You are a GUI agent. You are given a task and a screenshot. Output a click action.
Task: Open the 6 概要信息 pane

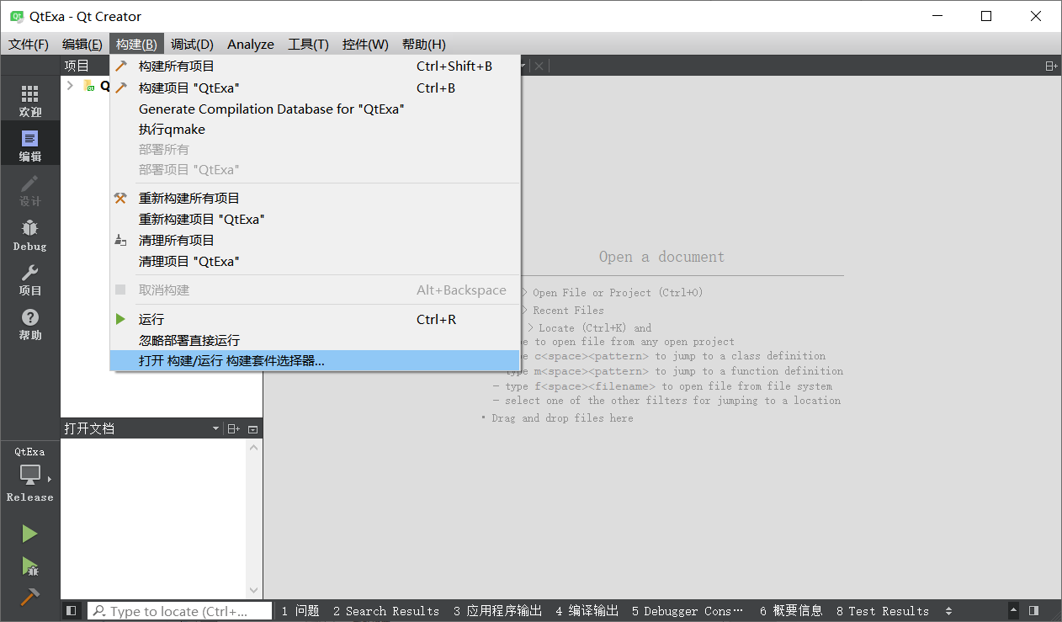pyautogui.click(x=791, y=611)
